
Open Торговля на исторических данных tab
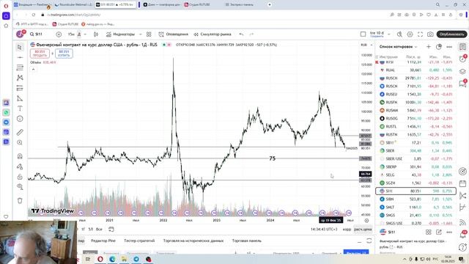193,241
